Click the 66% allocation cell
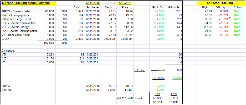Image resolution: width=246 pixels, height=105 pixels. coord(62,11)
